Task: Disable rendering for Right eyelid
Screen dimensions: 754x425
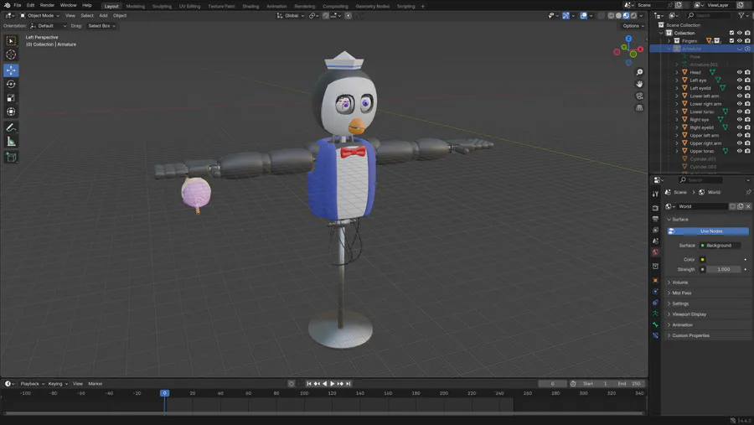Action: (x=747, y=127)
